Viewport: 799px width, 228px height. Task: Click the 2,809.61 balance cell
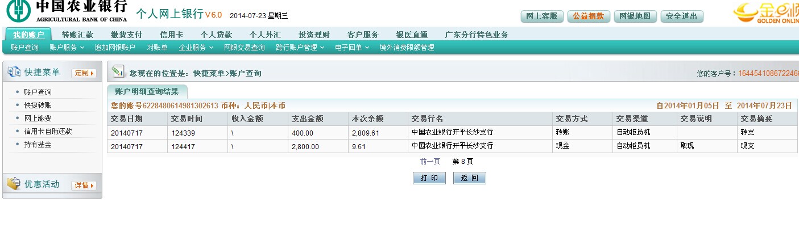[378, 133]
